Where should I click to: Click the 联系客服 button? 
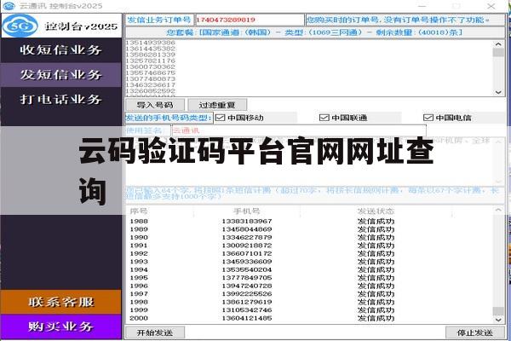61,302
